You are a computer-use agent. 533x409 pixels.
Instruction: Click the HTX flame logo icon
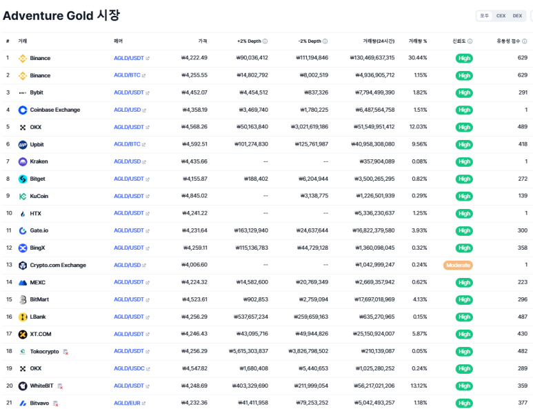click(x=23, y=214)
